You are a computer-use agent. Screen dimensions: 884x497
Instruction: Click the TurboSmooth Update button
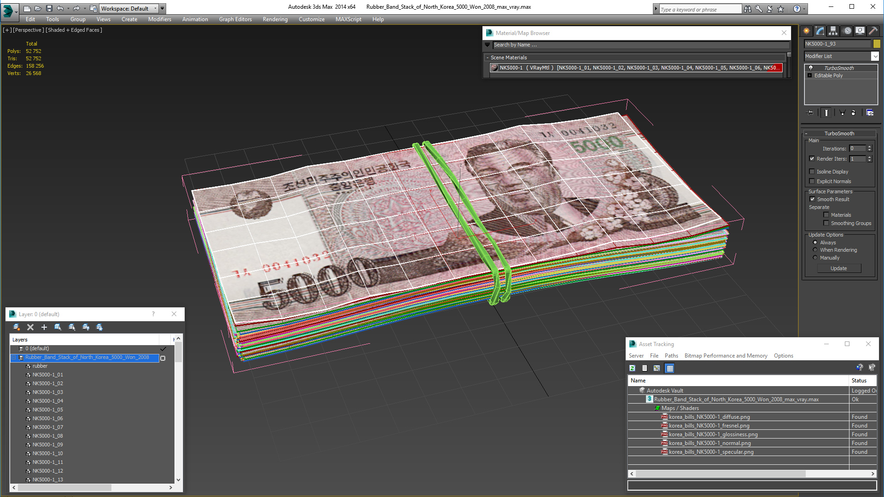839,268
